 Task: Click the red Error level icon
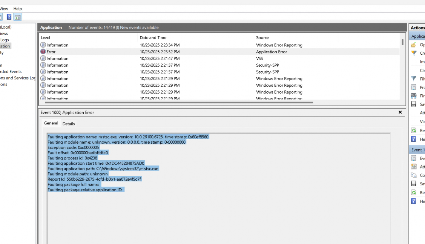[43, 52]
